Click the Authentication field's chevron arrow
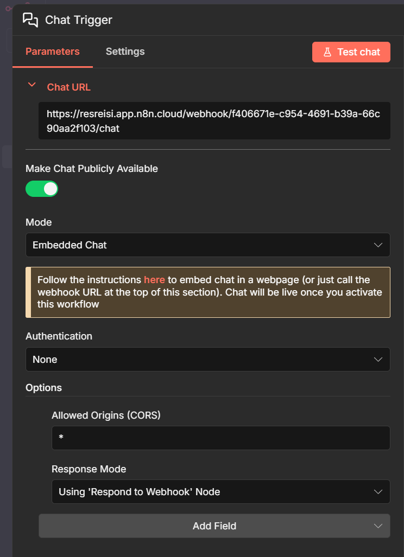Screen dimensions: 404x557 [378, 360]
